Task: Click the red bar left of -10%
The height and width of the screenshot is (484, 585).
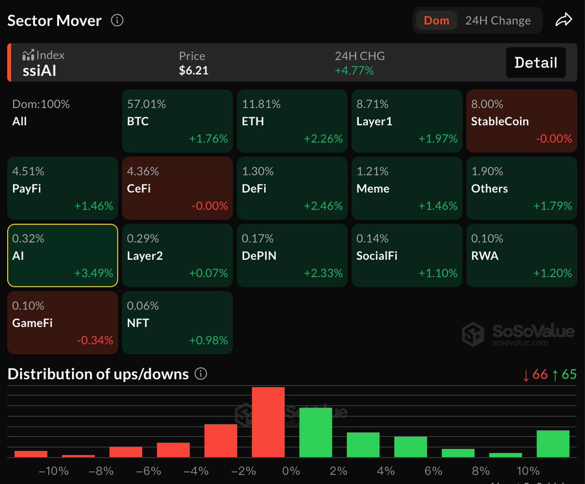Action: click(x=31, y=454)
